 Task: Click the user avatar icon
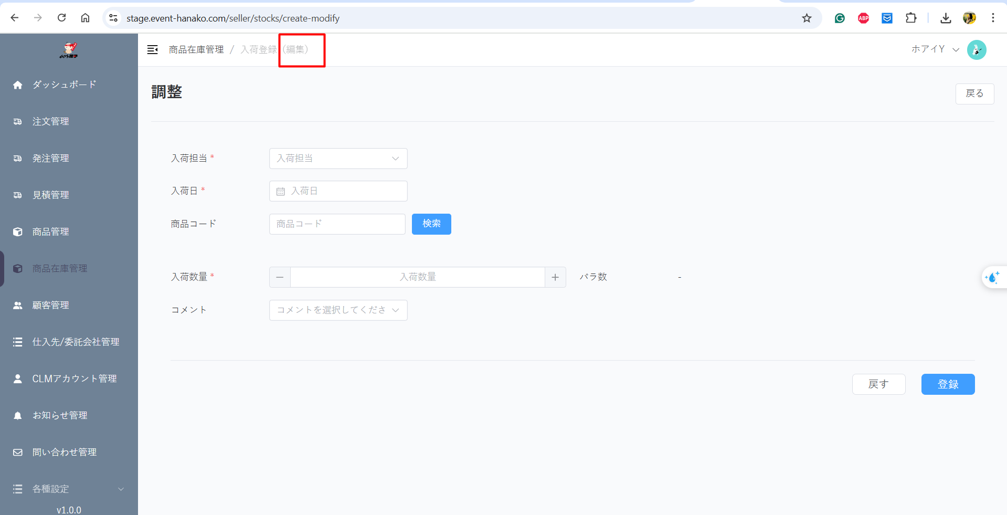(x=976, y=50)
